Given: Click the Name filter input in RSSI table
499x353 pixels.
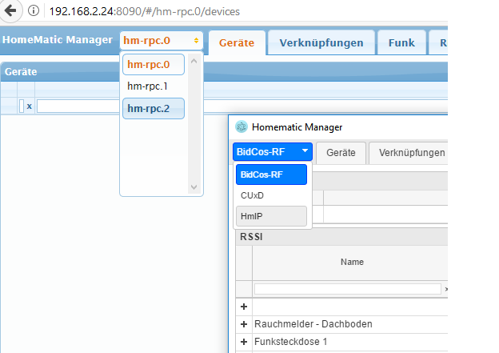Looking at the screenshot, I should coord(348,289).
